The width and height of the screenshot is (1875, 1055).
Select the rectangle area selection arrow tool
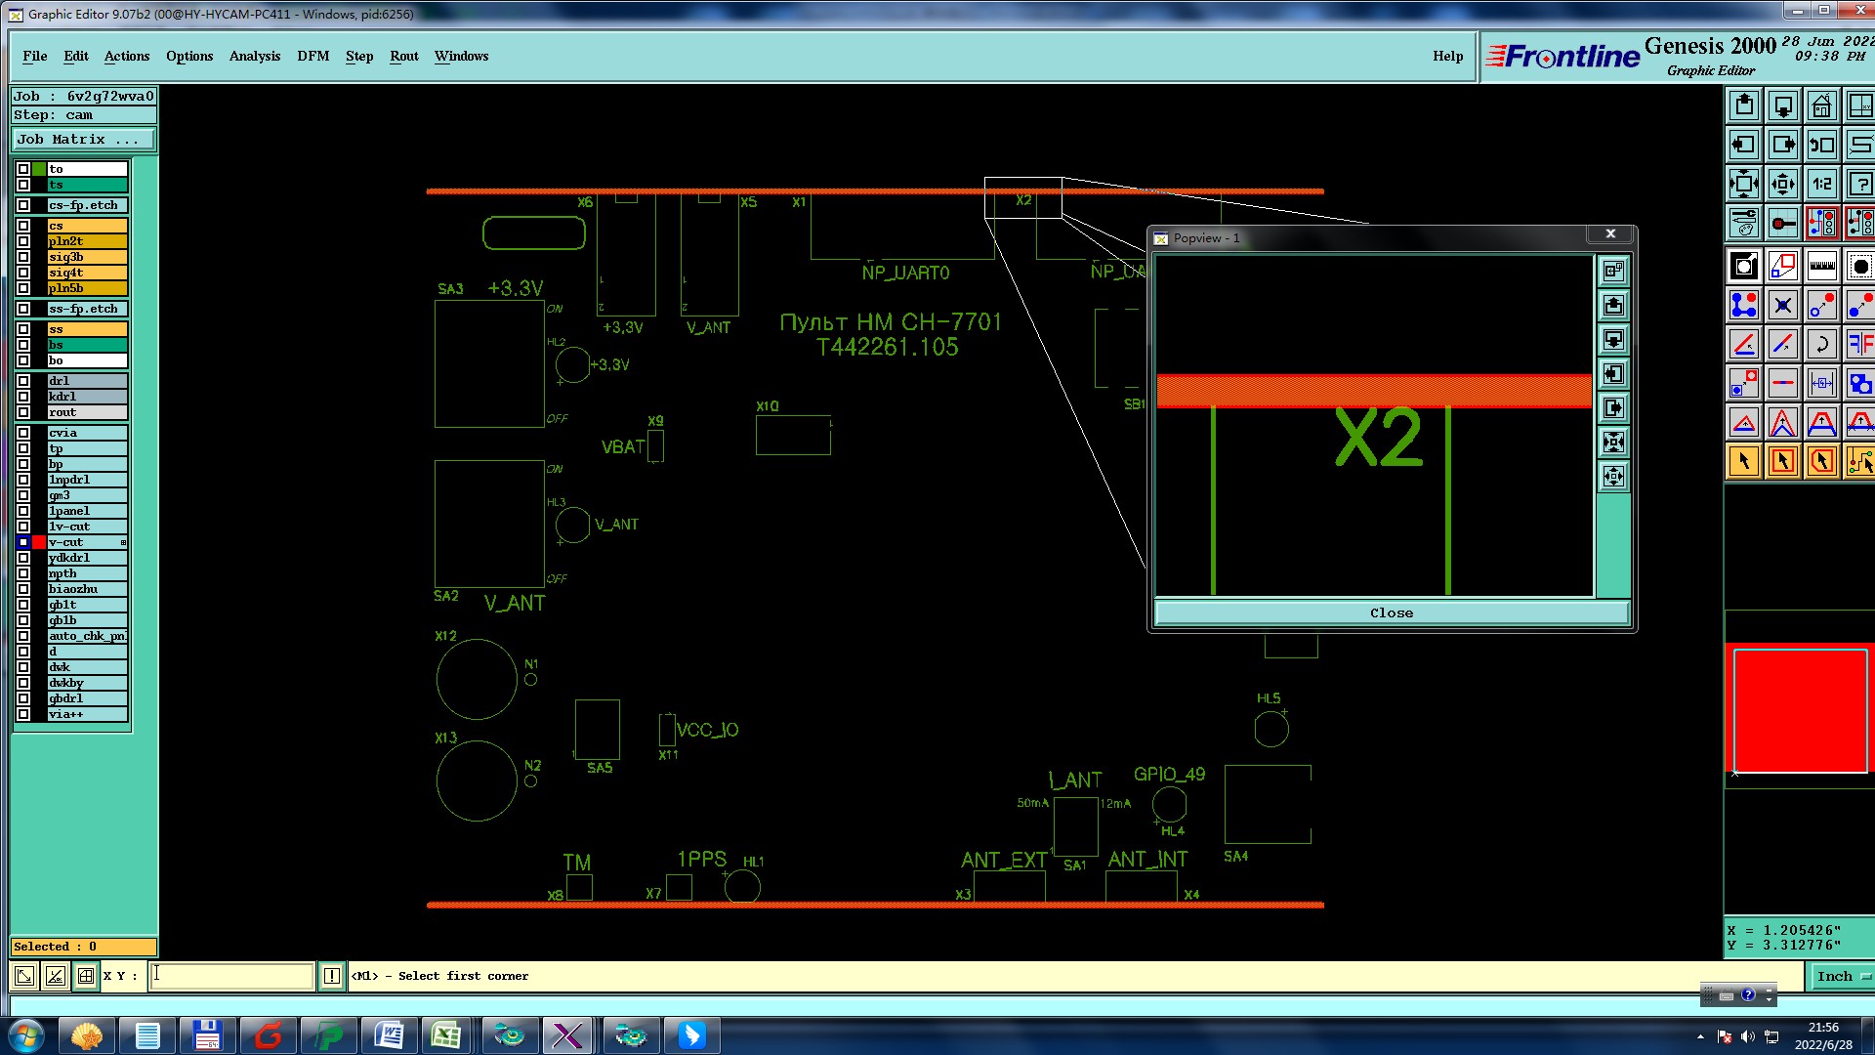coord(1783,461)
